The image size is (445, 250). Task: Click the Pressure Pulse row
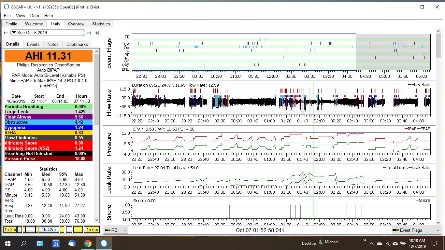click(49, 159)
